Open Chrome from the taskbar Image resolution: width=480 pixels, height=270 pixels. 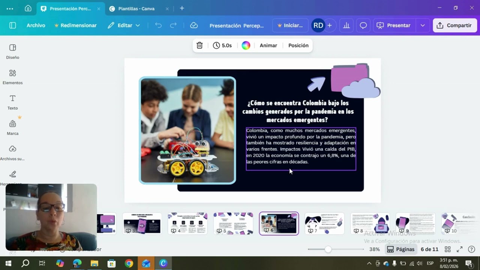[129, 264]
